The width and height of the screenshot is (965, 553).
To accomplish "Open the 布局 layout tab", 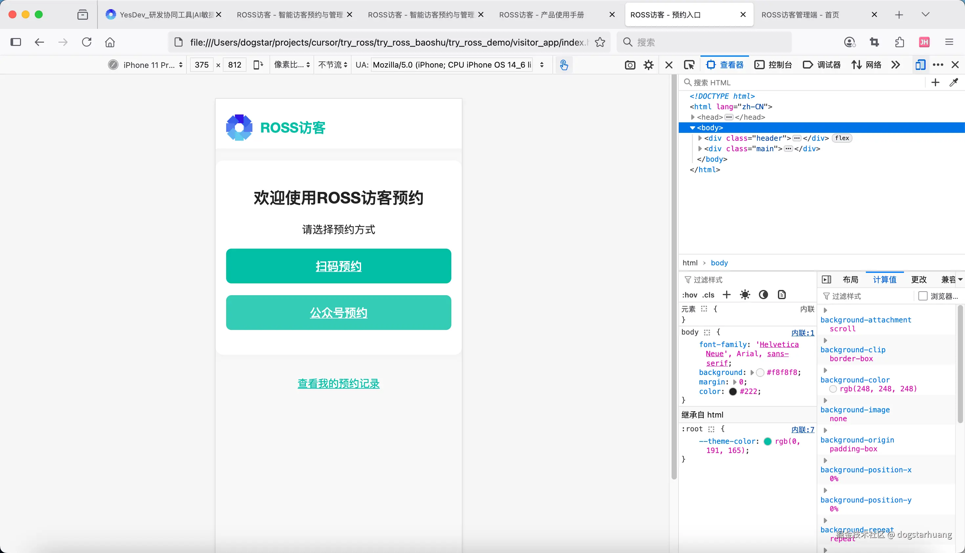I will point(850,279).
